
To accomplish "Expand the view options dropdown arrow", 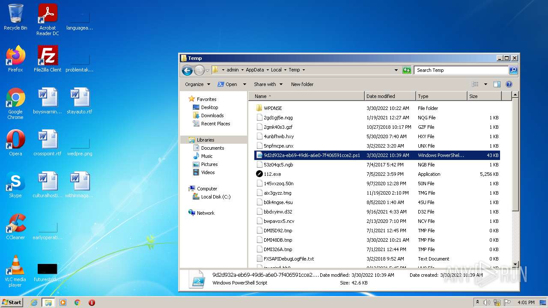I will 485,84.
